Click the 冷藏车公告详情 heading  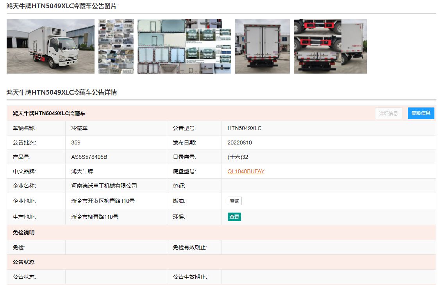pos(61,92)
